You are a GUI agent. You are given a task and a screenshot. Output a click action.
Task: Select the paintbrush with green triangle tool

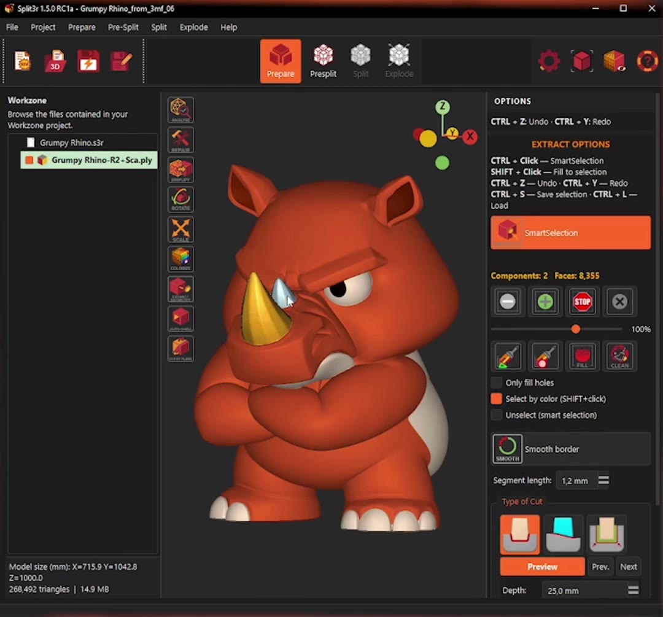click(508, 356)
